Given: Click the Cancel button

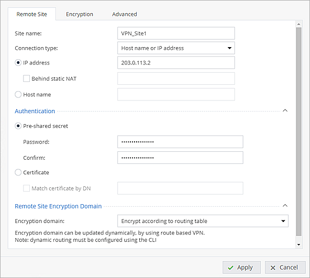Looking at the screenshot, I should click(285, 268).
